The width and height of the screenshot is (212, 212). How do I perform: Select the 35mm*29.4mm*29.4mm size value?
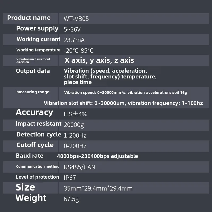coord(98,188)
